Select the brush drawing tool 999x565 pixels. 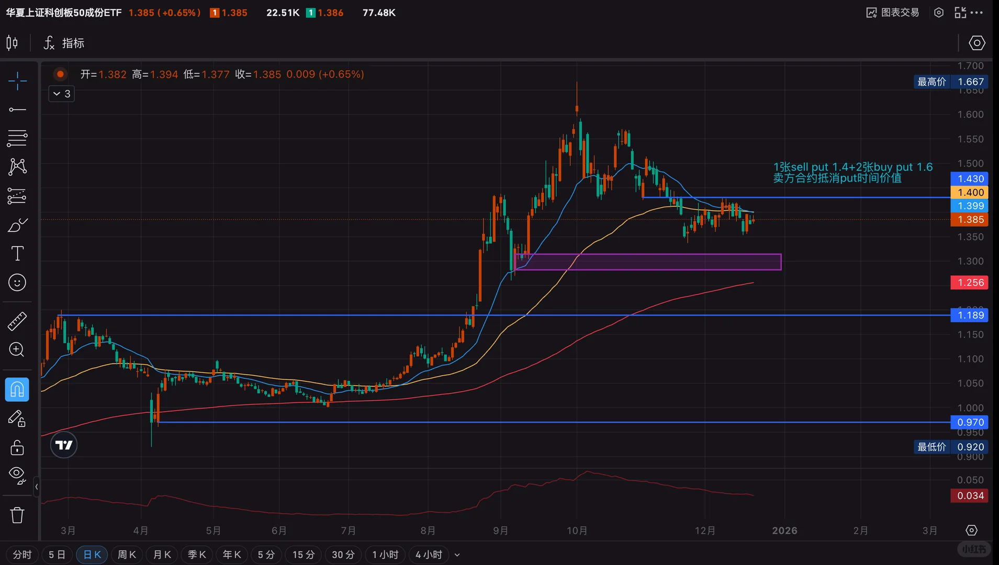pyautogui.click(x=17, y=225)
